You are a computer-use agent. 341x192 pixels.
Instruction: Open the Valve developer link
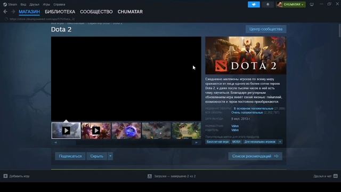point(235,126)
